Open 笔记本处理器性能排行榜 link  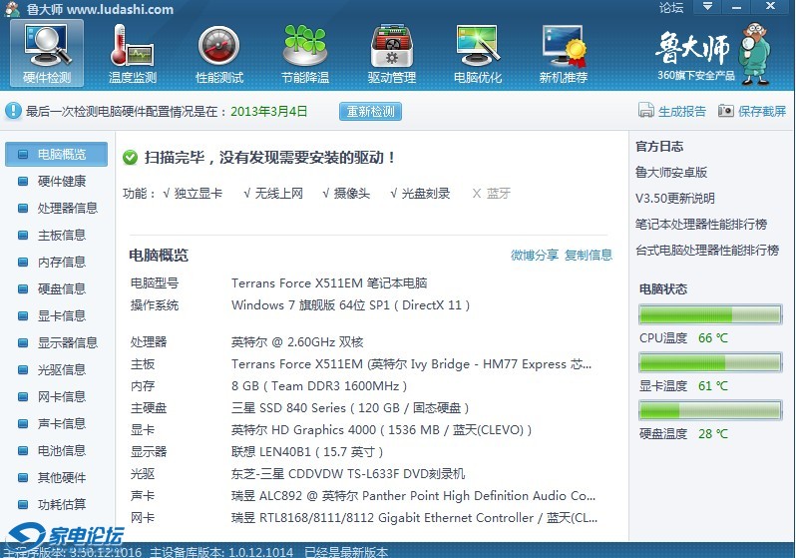(701, 225)
